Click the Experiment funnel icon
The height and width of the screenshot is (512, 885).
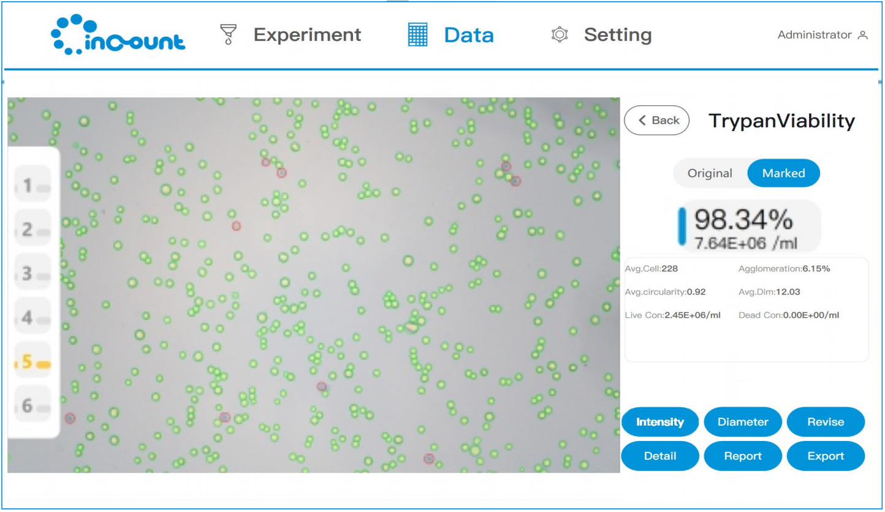[x=228, y=35]
